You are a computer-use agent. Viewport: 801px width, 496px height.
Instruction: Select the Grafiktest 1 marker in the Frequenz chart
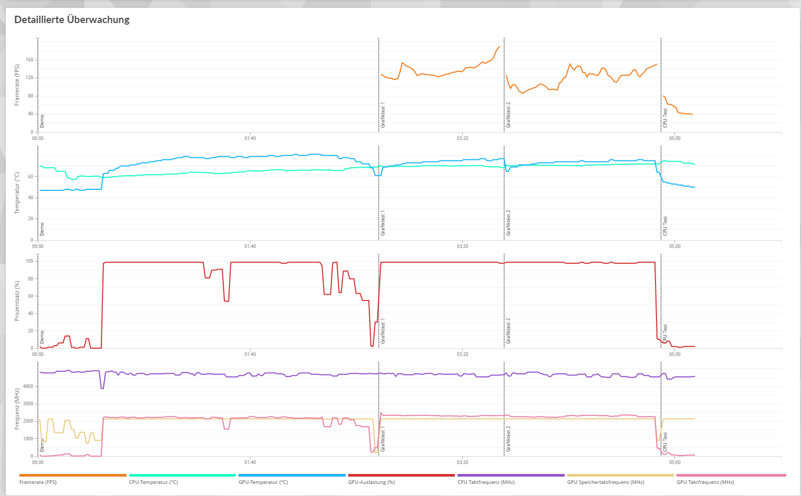[x=383, y=439]
